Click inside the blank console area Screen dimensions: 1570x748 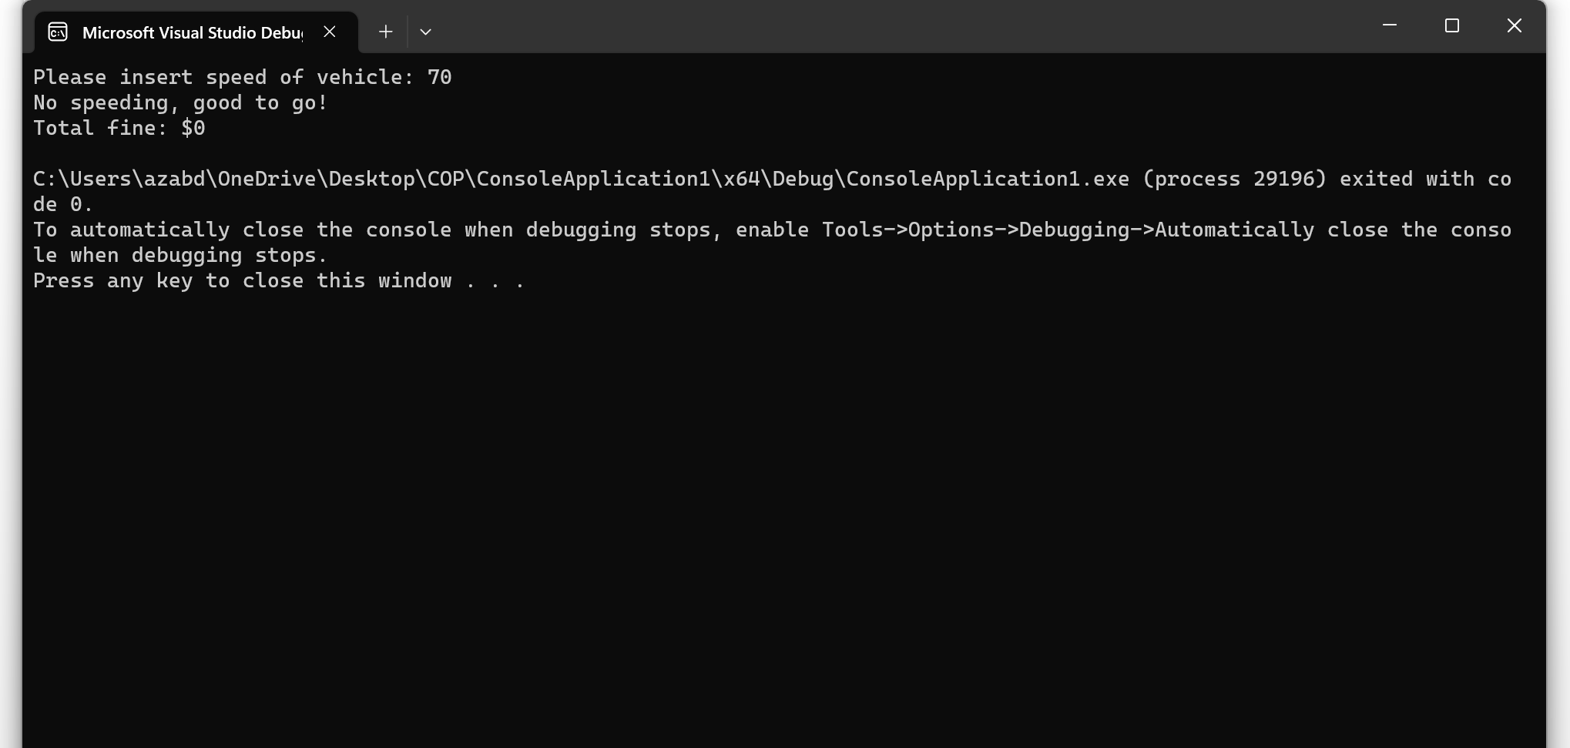pos(770,501)
